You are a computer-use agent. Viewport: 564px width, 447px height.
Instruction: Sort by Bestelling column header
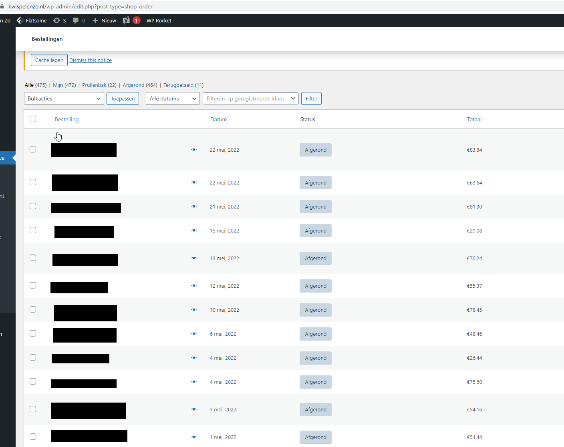click(x=66, y=119)
